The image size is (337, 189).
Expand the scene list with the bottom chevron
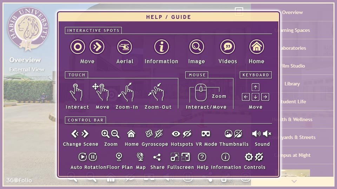click(x=294, y=181)
